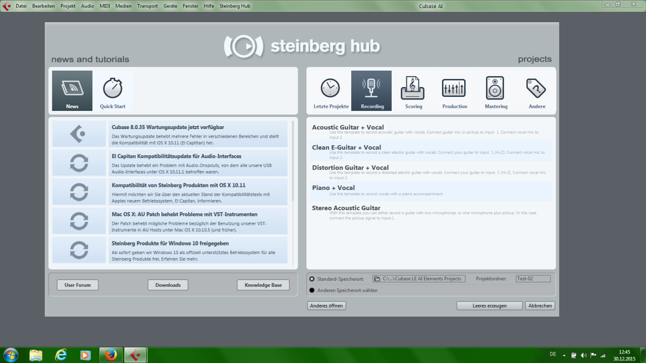
Task: Open the media player taskbar icon
Action: point(86,355)
